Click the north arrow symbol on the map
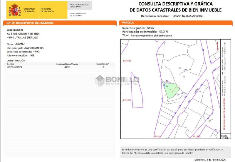235x162 pixels. click(x=218, y=47)
